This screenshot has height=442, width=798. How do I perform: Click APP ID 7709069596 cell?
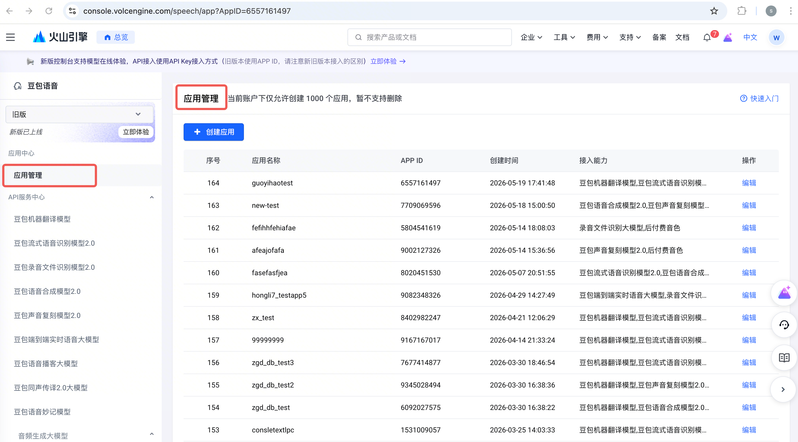pyautogui.click(x=420, y=205)
